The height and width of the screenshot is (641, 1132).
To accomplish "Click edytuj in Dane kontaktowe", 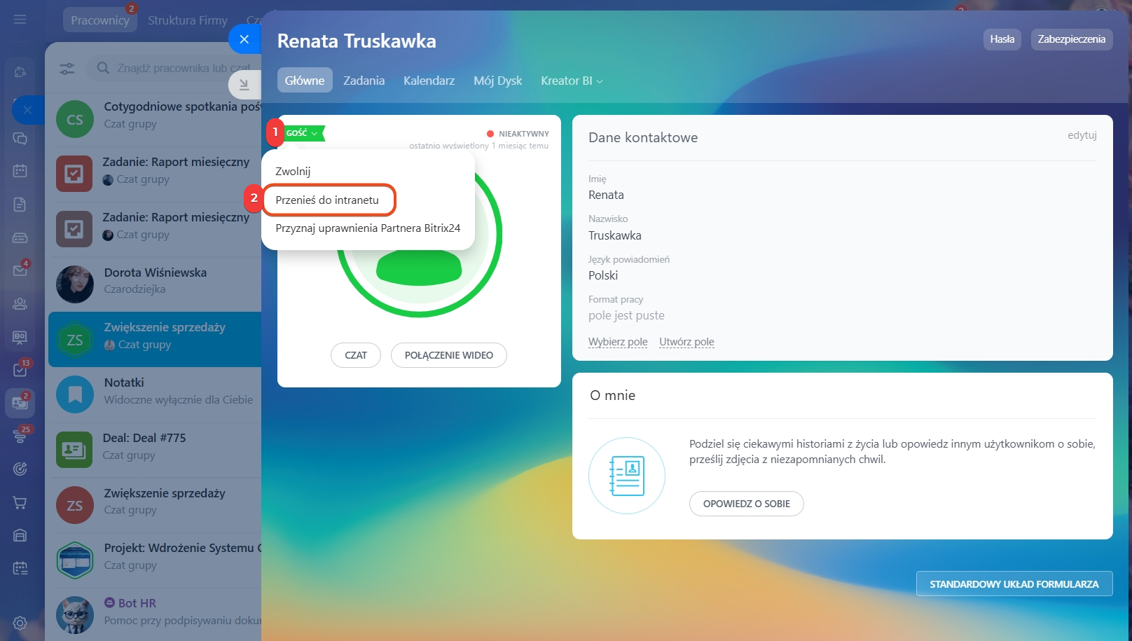I will 1082,135.
